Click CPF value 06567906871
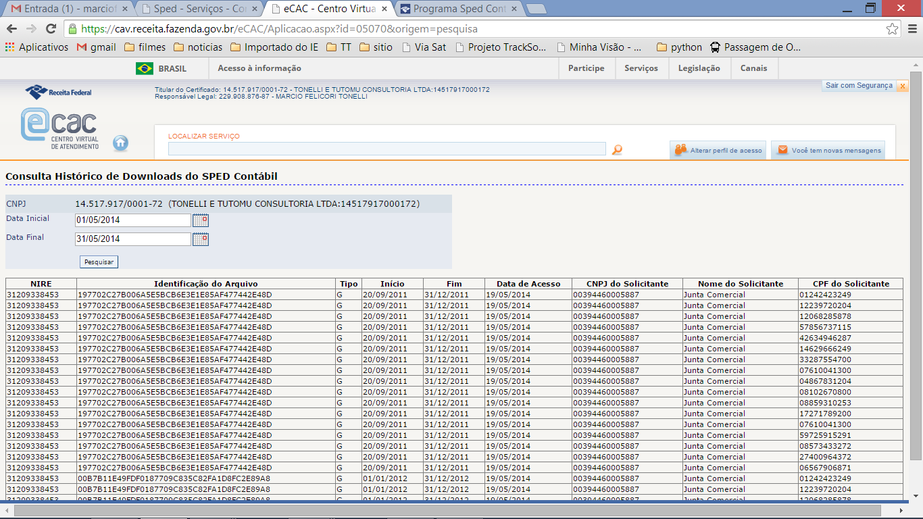The image size is (923, 519). 825,468
